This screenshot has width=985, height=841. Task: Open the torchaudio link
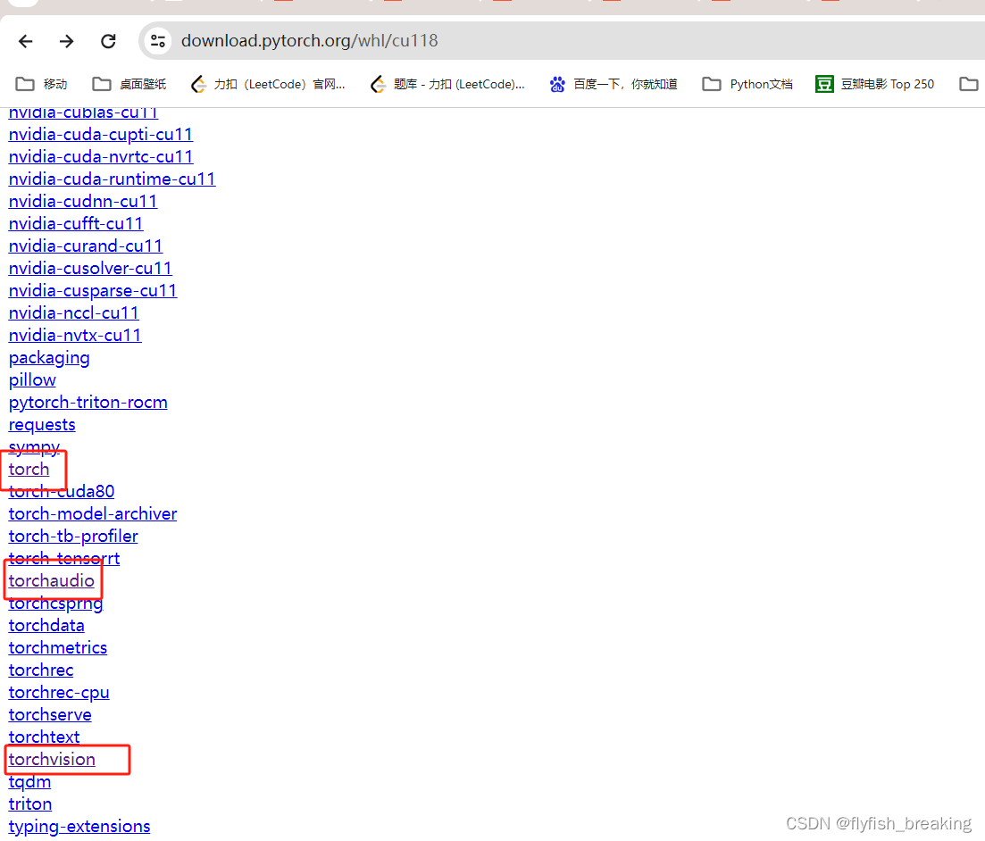pos(52,581)
